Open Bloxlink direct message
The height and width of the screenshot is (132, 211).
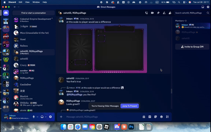coord(34,97)
